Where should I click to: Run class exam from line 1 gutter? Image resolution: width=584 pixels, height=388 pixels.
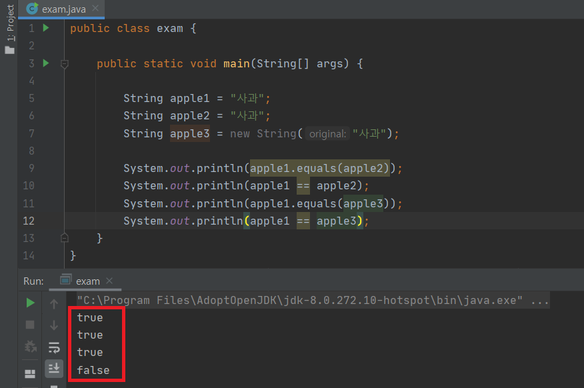46,28
